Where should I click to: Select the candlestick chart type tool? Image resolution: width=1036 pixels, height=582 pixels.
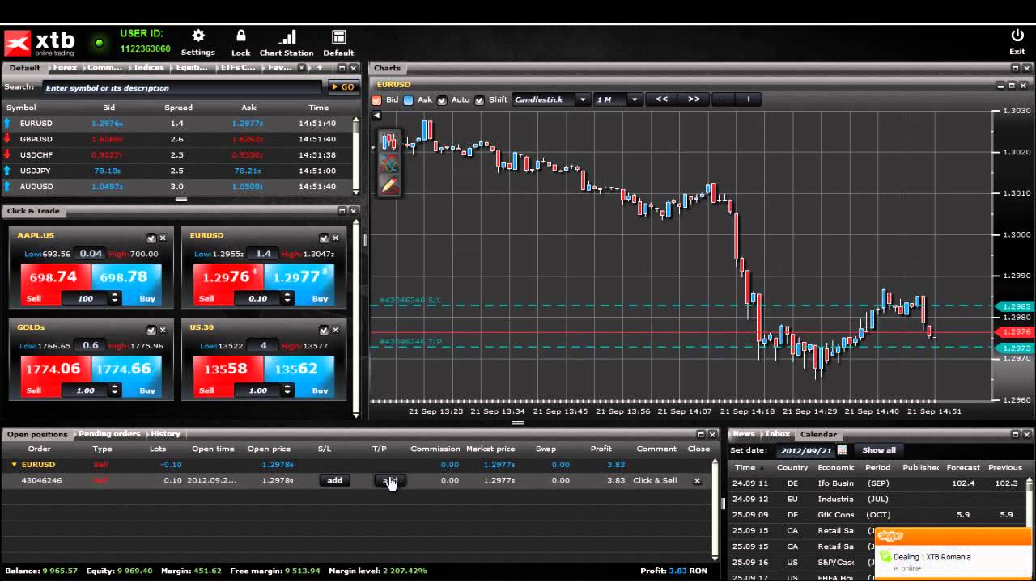[389, 142]
